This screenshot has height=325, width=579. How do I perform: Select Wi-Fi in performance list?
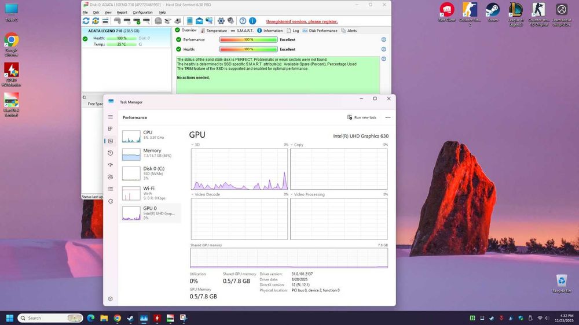151,193
